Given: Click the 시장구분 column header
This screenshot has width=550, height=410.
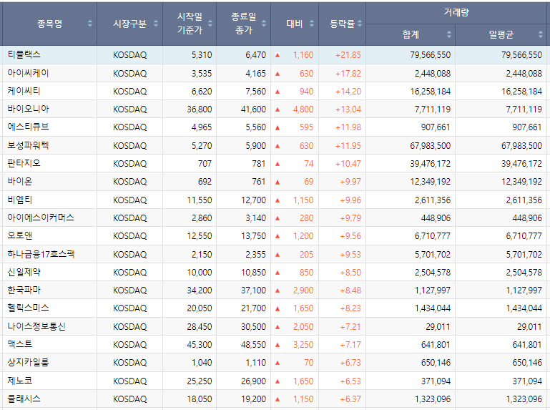Looking at the screenshot, I should [x=129, y=24].
